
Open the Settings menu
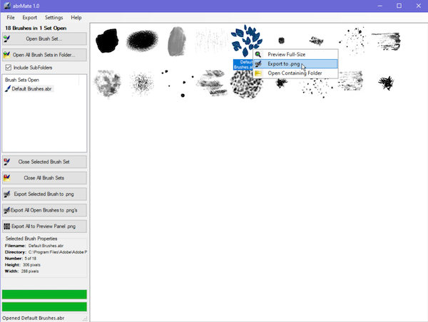pyautogui.click(x=53, y=17)
